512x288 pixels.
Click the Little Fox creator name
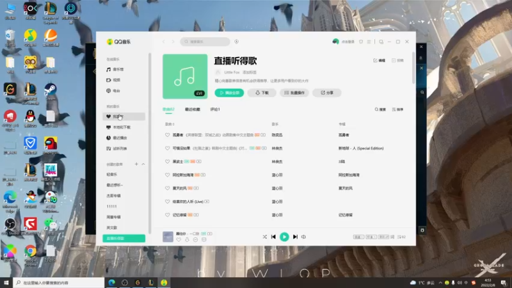[232, 72]
